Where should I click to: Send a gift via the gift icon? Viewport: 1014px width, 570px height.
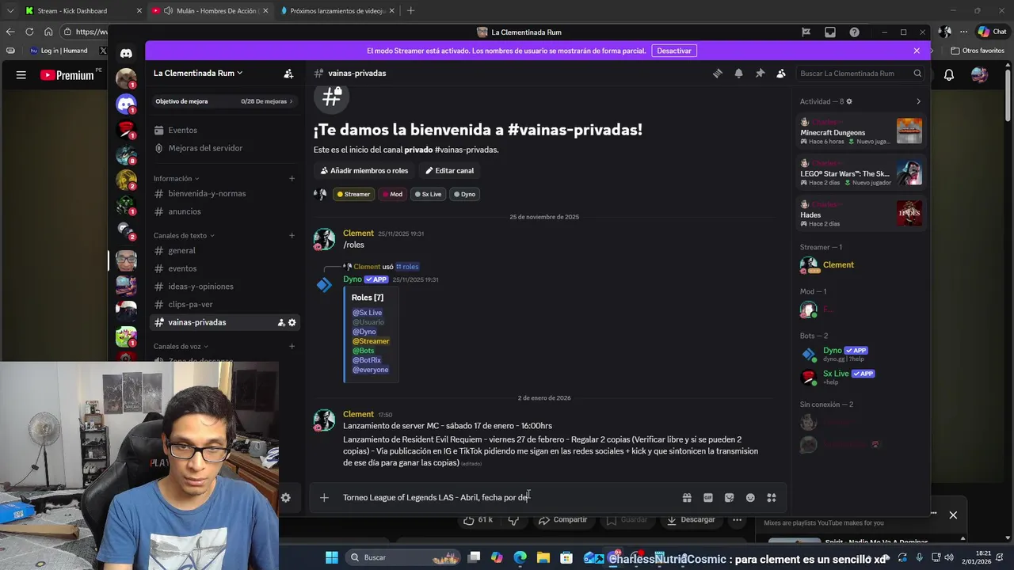pos(687,497)
